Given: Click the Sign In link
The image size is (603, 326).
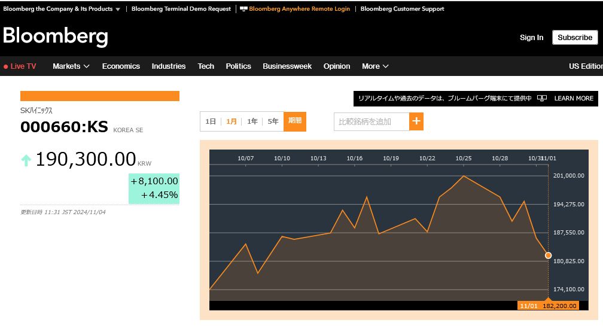Looking at the screenshot, I should coord(531,37).
